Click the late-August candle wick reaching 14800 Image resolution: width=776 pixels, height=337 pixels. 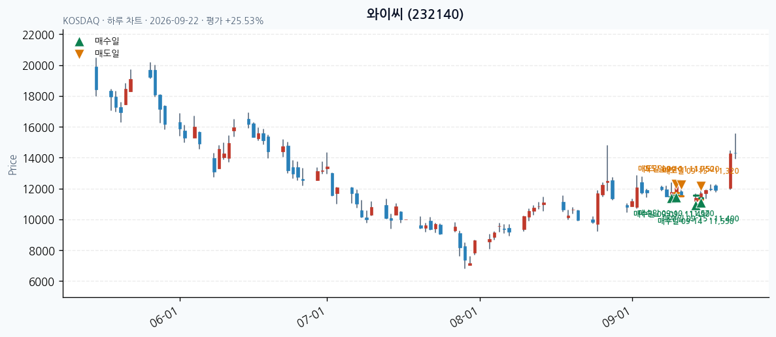(x=607, y=168)
